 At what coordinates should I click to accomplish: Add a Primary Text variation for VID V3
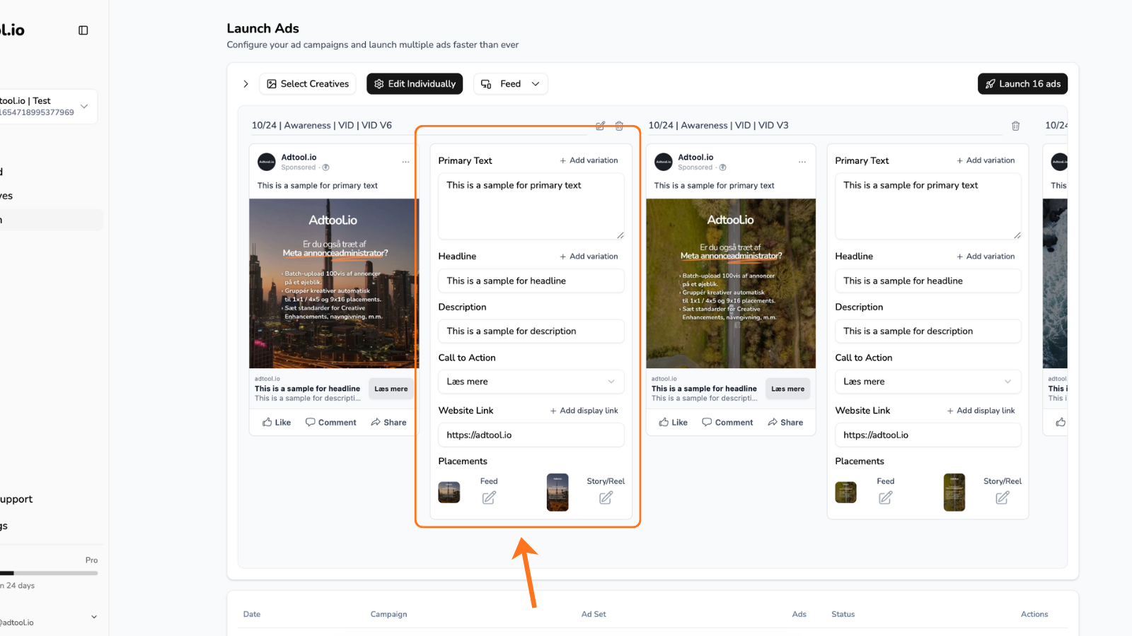coord(986,160)
